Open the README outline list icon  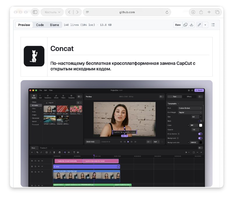[213, 25]
